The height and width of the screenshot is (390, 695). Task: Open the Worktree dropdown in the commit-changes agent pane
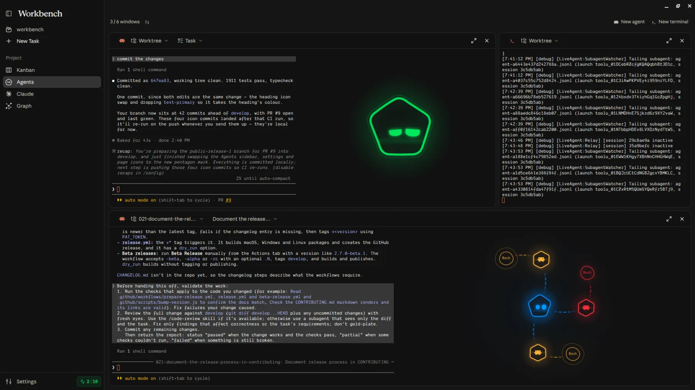(149, 41)
